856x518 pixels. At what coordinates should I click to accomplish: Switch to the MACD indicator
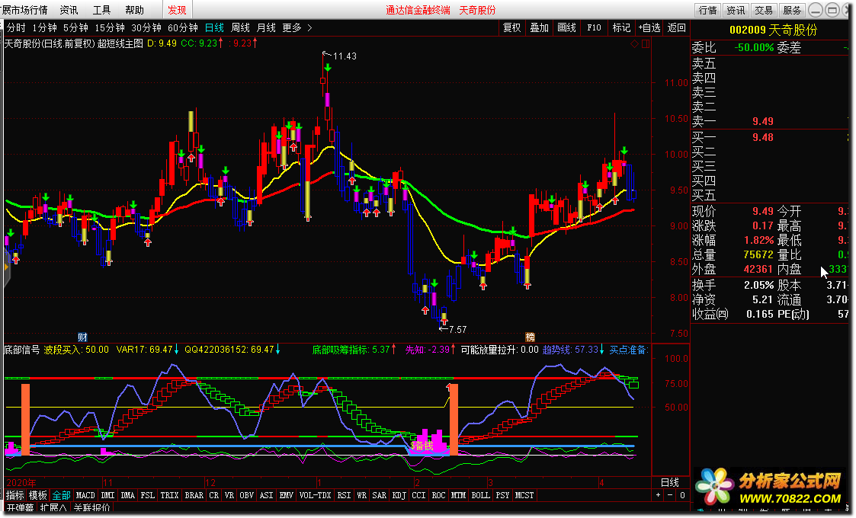coord(85,495)
